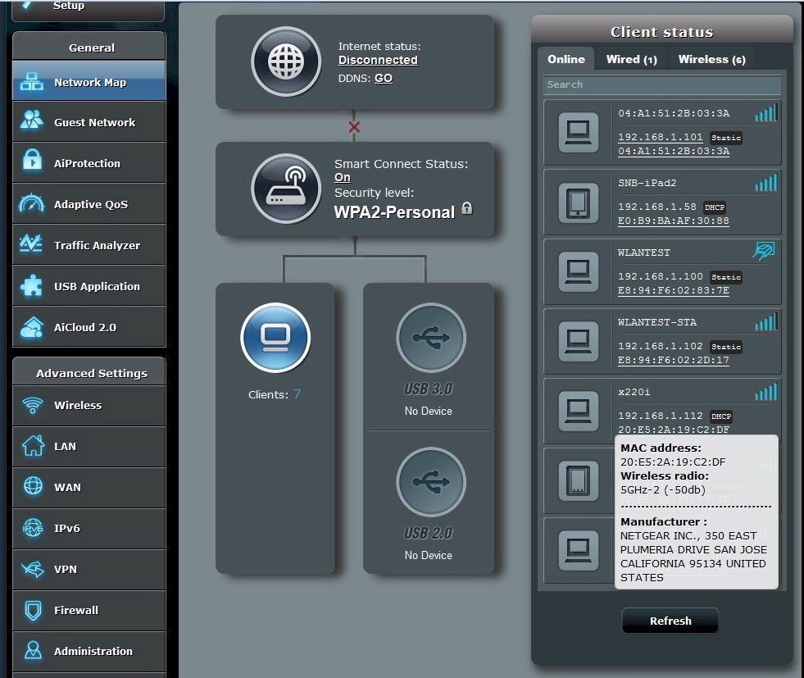Open Adaptive QoS page
The height and width of the screenshot is (678, 804).
coord(89,204)
